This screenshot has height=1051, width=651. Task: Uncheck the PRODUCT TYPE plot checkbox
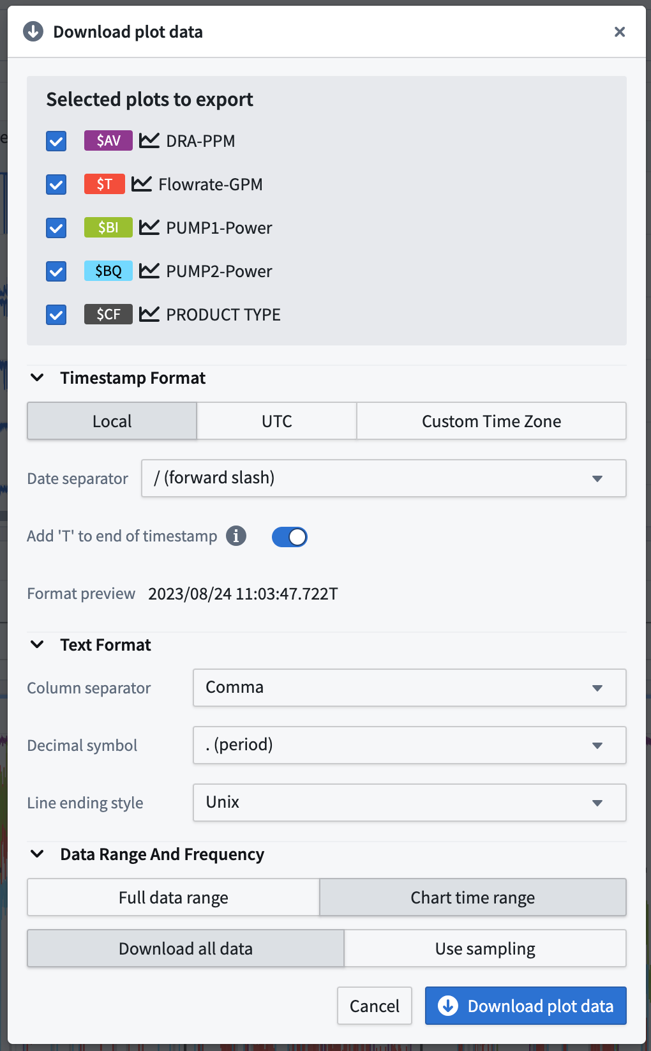click(56, 315)
